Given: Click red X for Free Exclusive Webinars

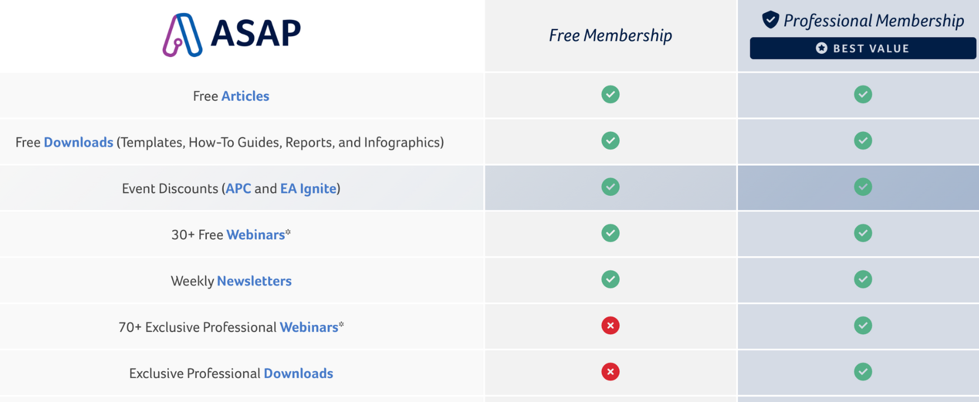Looking at the screenshot, I should pos(610,325).
